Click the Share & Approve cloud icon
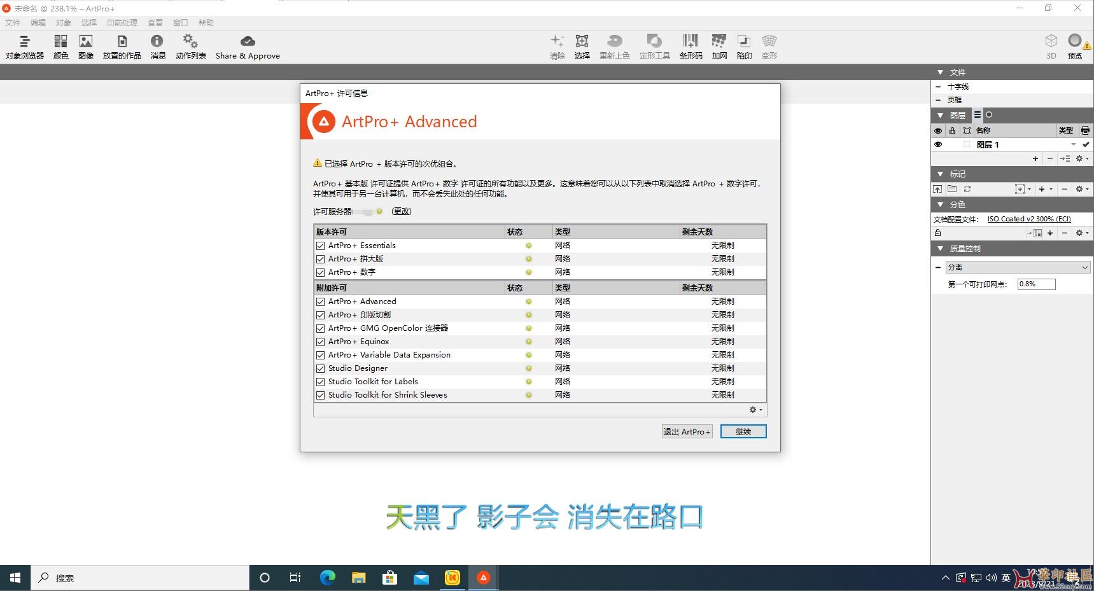The width and height of the screenshot is (1094, 591). pos(248,47)
